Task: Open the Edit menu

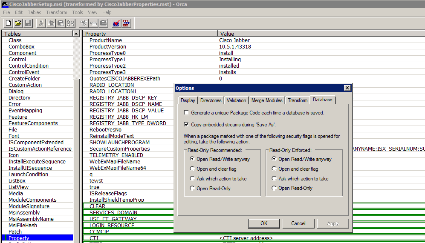Action: point(19,12)
